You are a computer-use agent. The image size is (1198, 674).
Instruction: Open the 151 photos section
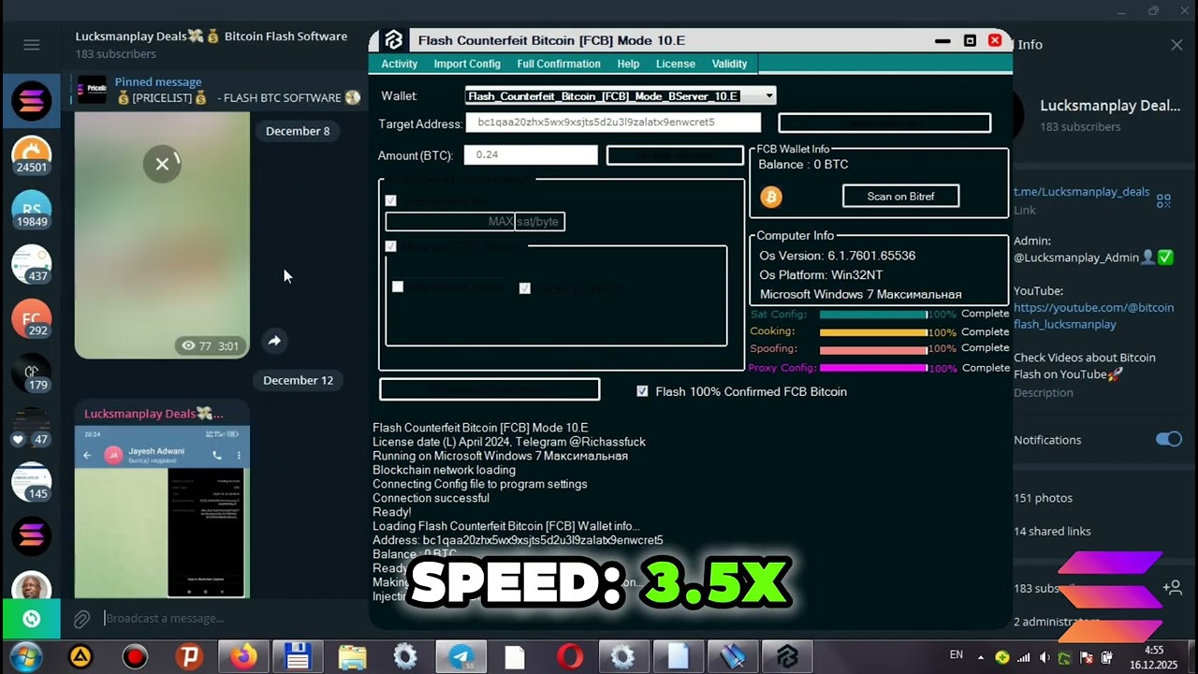coord(1043,498)
